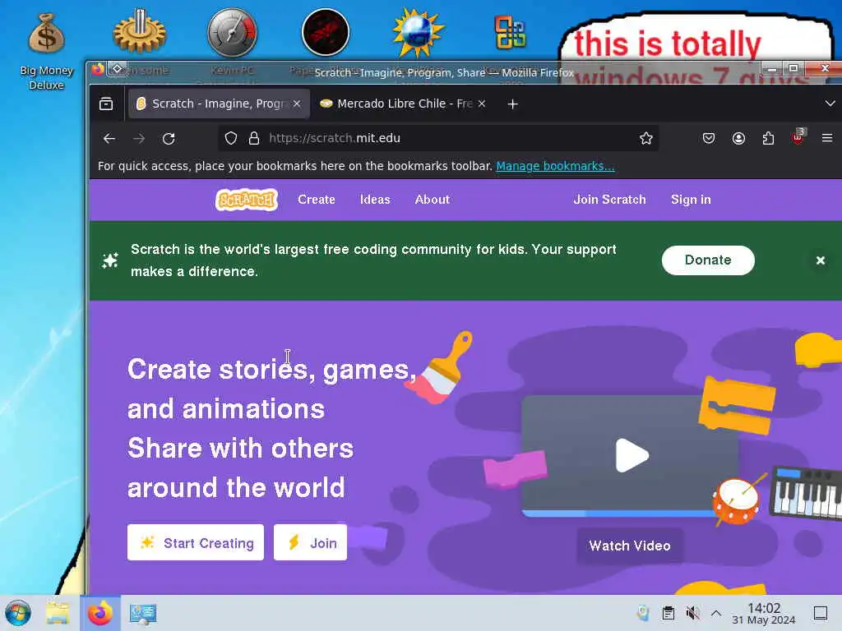Bookmark this page with the star icon
Viewport: 842px width, 631px height.
tap(646, 138)
